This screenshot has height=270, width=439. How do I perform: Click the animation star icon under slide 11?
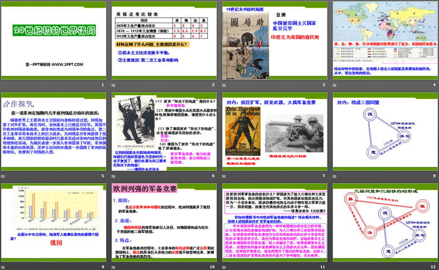click(x=224, y=267)
